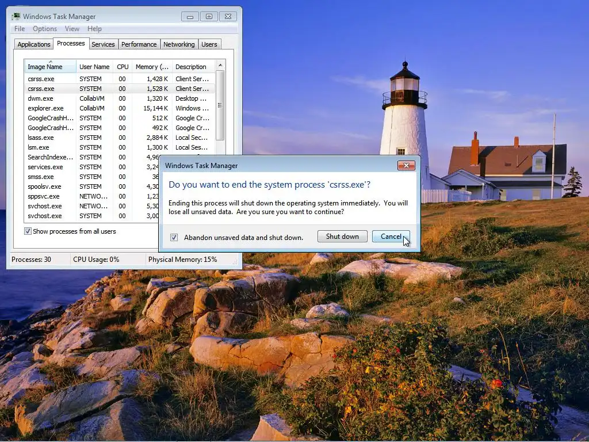Close the csrss.exe confirmation dialog
Viewport: 589px width, 442px height.
pyautogui.click(x=406, y=165)
